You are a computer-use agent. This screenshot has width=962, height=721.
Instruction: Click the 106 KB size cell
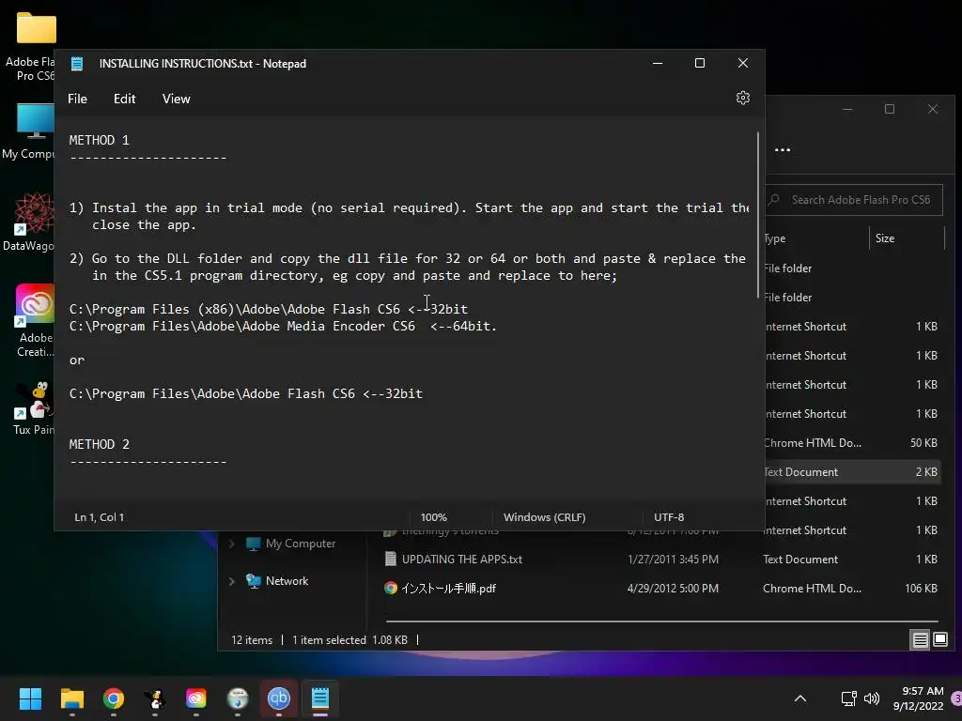coord(921,589)
